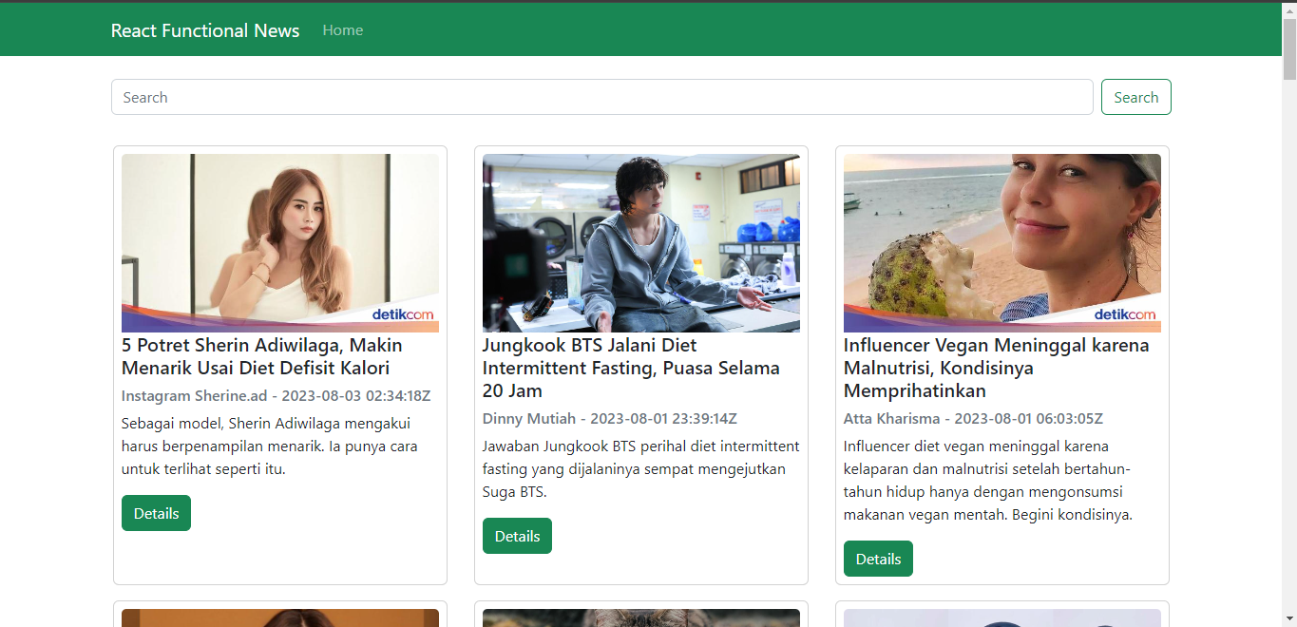Click the vertical page scrollbar thumb
This screenshot has height=627, width=1297.
[x=1289, y=48]
